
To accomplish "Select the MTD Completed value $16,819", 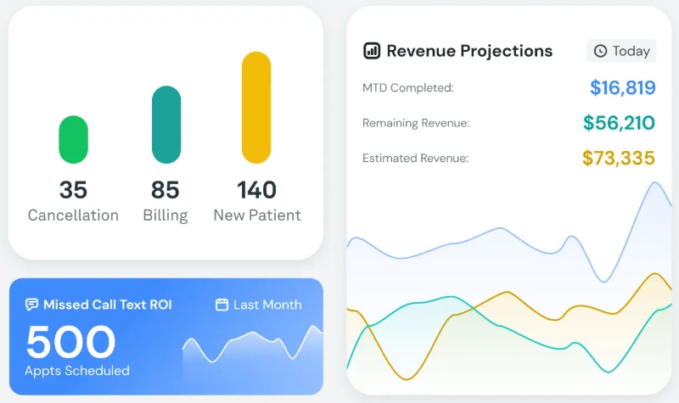I will [x=622, y=87].
